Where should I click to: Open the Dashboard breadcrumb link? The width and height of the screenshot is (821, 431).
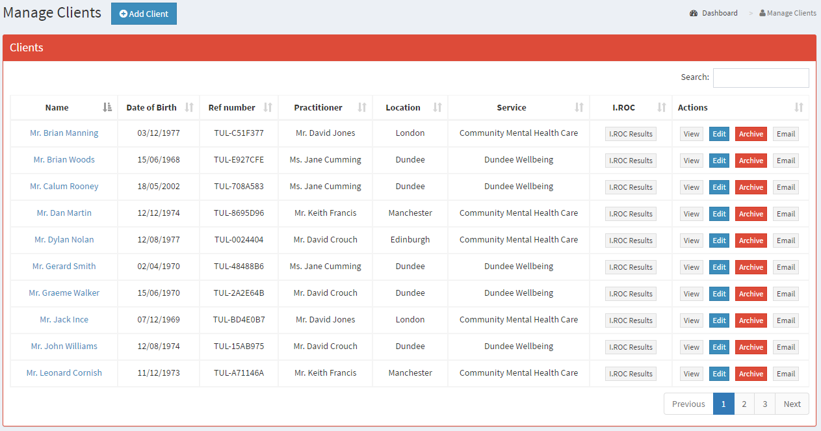pyautogui.click(x=719, y=13)
